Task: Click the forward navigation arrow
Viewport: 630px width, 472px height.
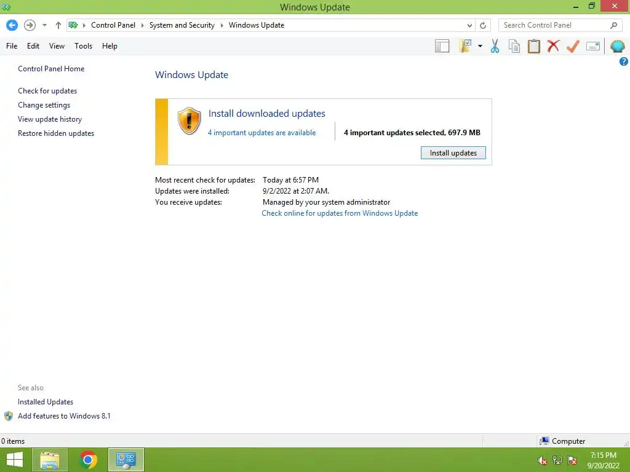Action: (30, 25)
